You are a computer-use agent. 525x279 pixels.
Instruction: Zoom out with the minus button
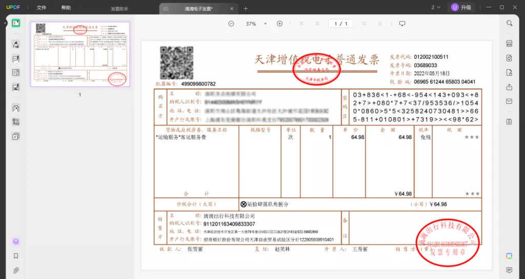click(231, 24)
